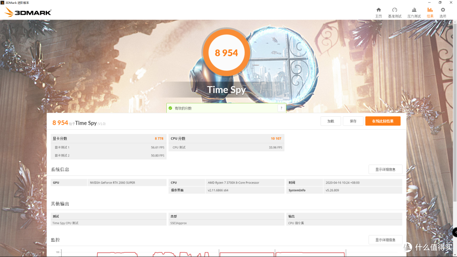This screenshot has width=457, height=257.
Task: Click the Time Spy title text
Action: pyautogui.click(x=226, y=90)
